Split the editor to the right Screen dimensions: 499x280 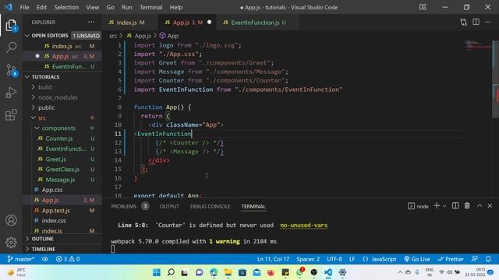[476, 23]
